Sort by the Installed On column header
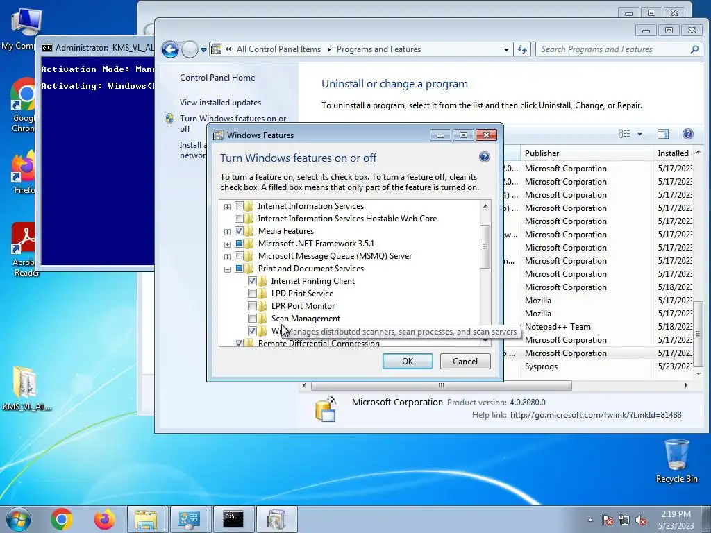The height and width of the screenshot is (533, 711). click(674, 153)
